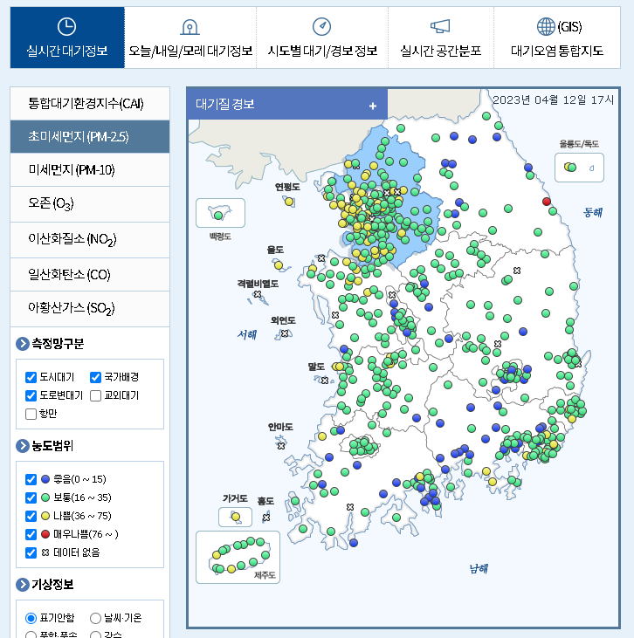Click the red station marker on east coast

[x=547, y=202]
